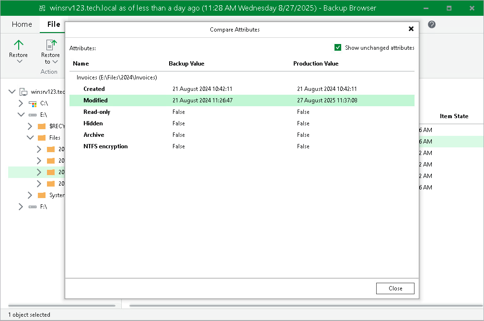484x321 pixels.
Task: Click the Backup Value column header
Action: (x=186, y=64)
